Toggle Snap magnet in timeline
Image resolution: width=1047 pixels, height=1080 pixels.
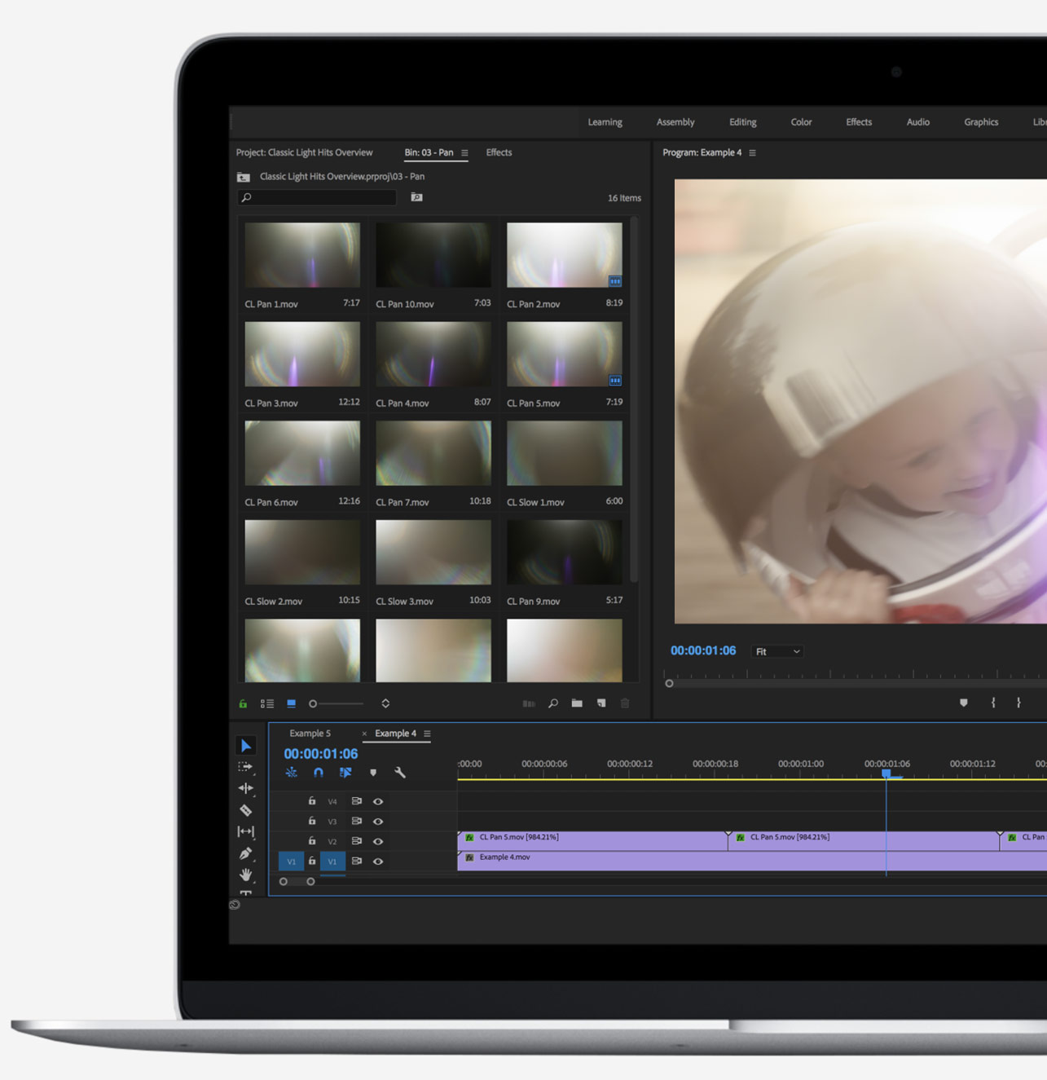[319, 772]
